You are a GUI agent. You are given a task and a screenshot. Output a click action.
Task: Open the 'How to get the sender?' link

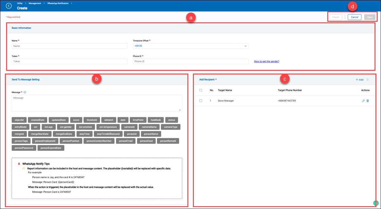[x=267, y=61]
